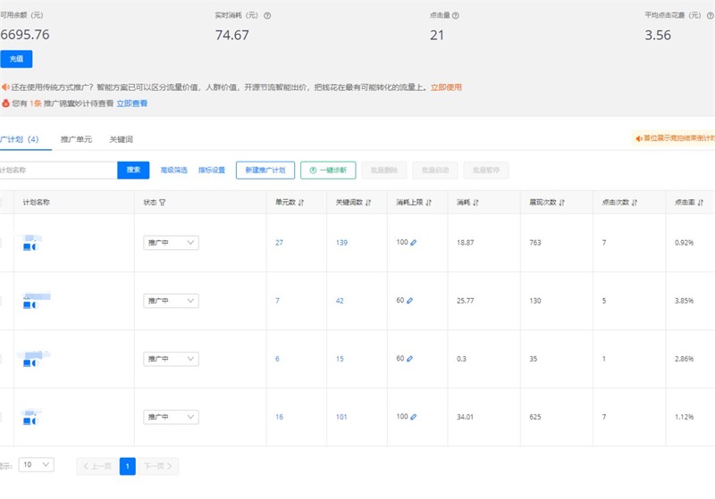Open status dropdown in 0.3 spend row
Viewport: 715px width, 499px height.
pos(171,359)
